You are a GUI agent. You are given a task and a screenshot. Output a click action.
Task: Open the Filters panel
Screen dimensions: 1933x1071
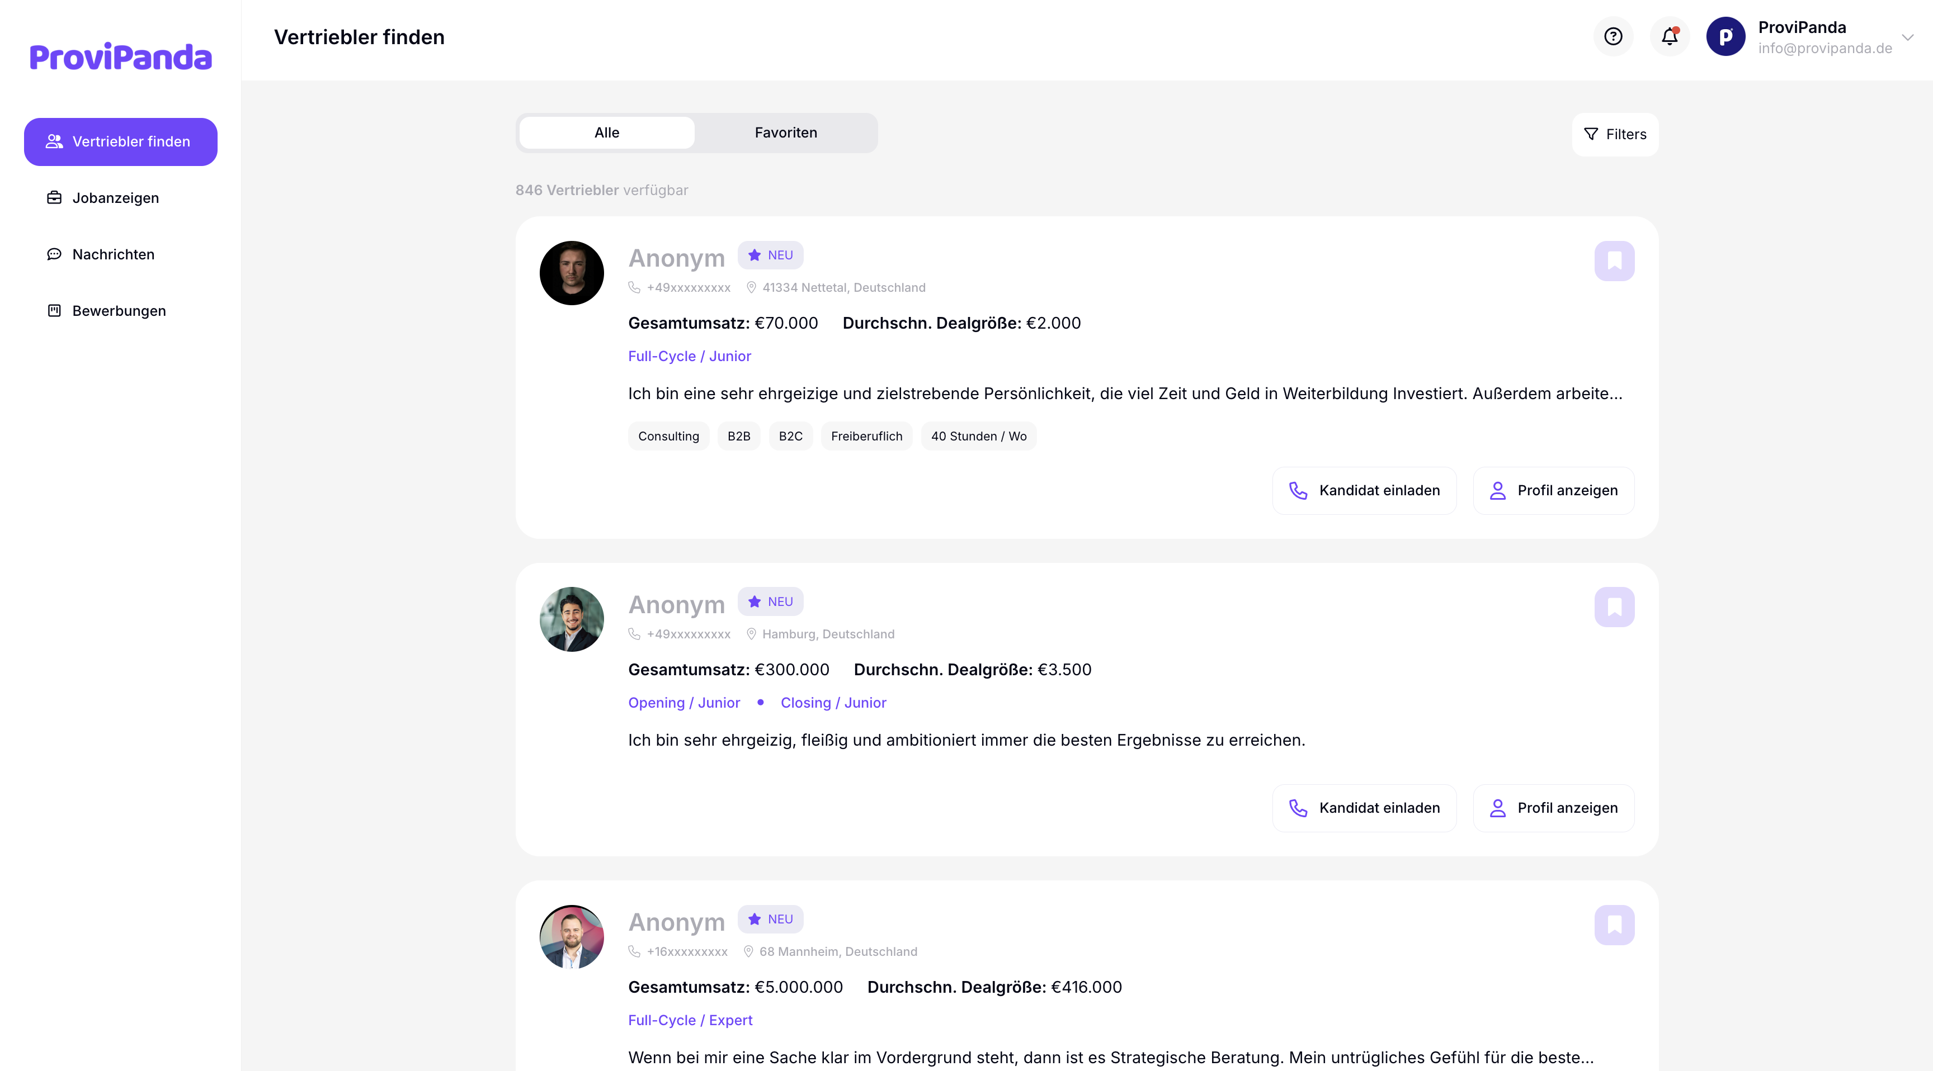coord(1615,134)
